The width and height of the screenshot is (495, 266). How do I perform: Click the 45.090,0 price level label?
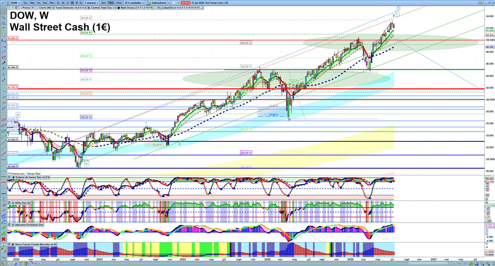(x=13, y=67)
